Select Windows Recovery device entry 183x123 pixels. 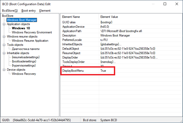[24, 74]
